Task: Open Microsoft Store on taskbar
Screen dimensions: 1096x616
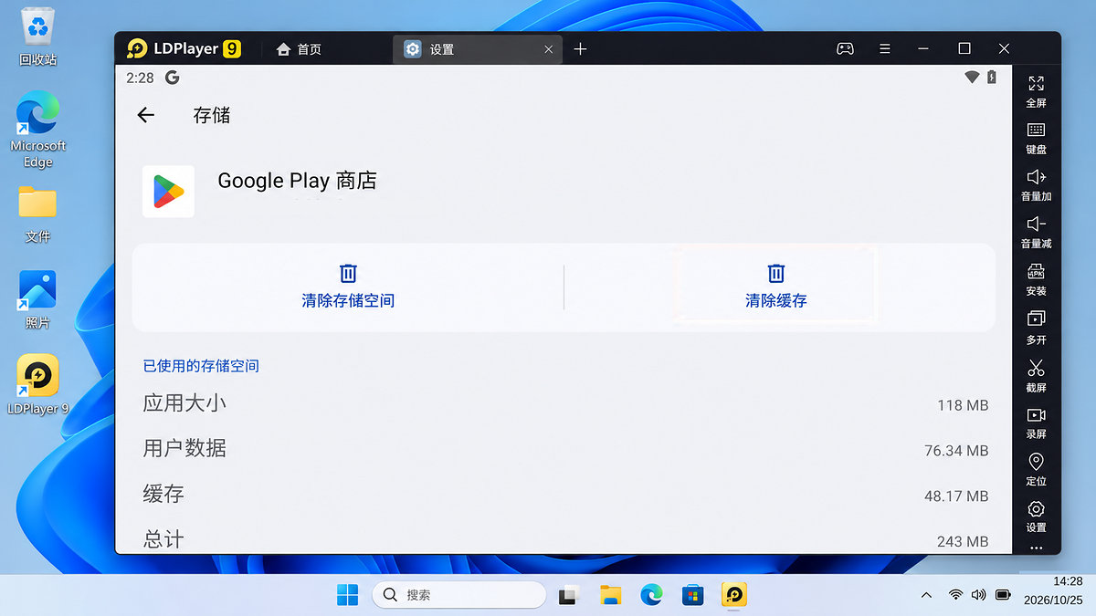Action: point(692,595)
